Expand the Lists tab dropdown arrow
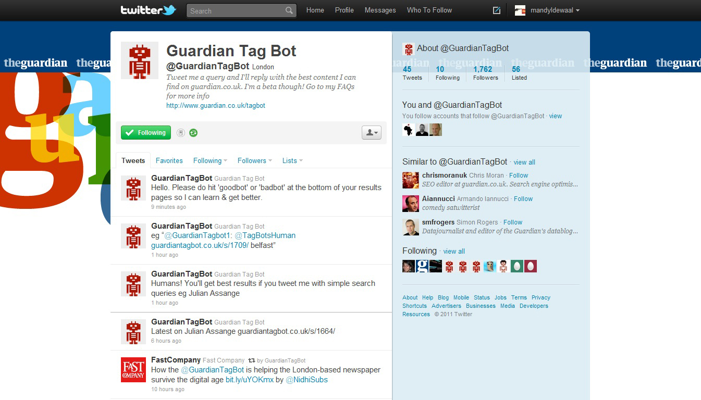 [301, 161]
